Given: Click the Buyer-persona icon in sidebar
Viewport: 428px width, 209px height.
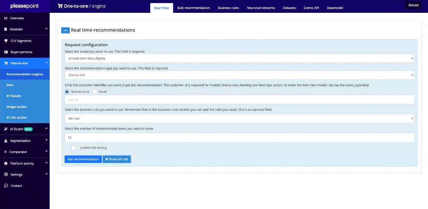Looking at the screenshot, I should (x=6, y=52).
